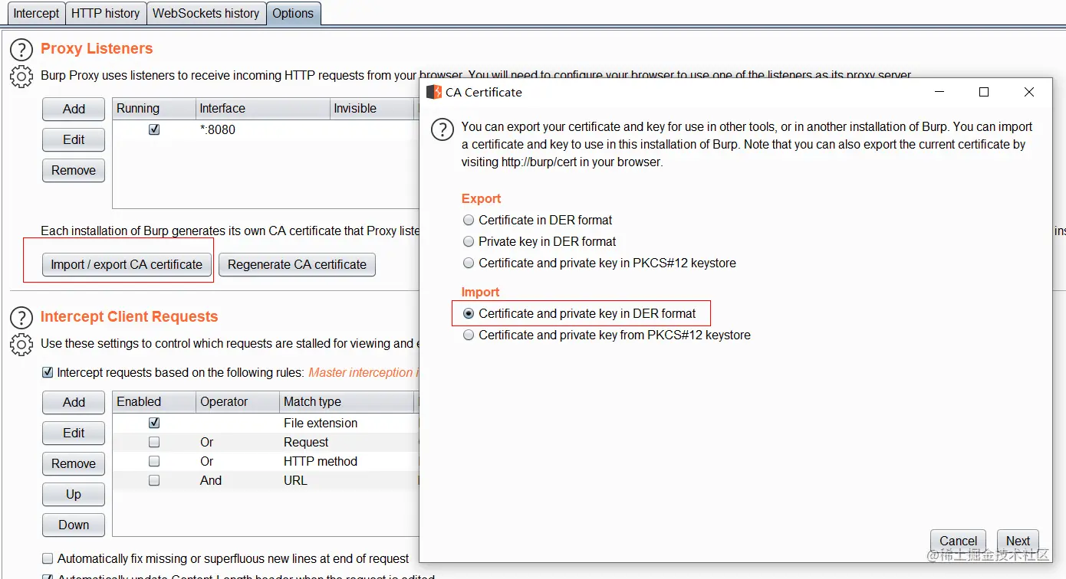The image size is (1066, 579).
Task: Select export to PKCS#12 keystore option
Action: click(x=469, y=263)
